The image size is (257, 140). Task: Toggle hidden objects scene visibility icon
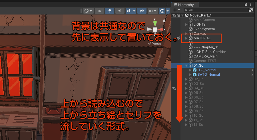[141, 11]
